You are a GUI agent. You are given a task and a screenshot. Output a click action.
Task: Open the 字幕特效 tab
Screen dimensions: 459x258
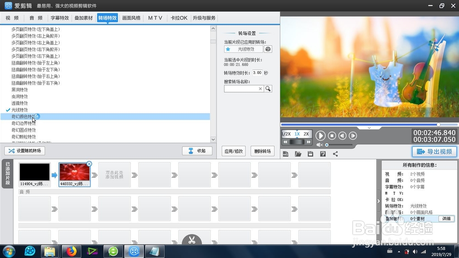coord(60,18)
